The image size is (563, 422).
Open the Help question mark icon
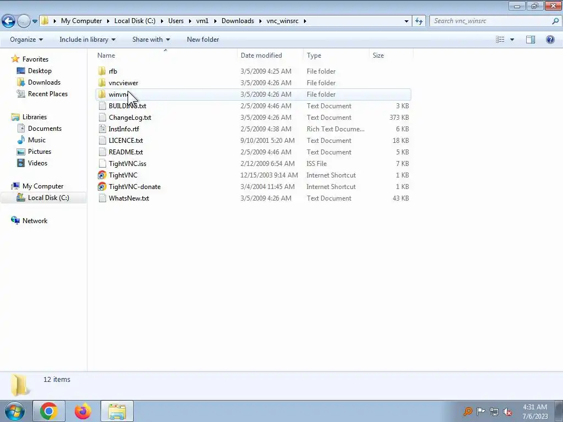550,40
